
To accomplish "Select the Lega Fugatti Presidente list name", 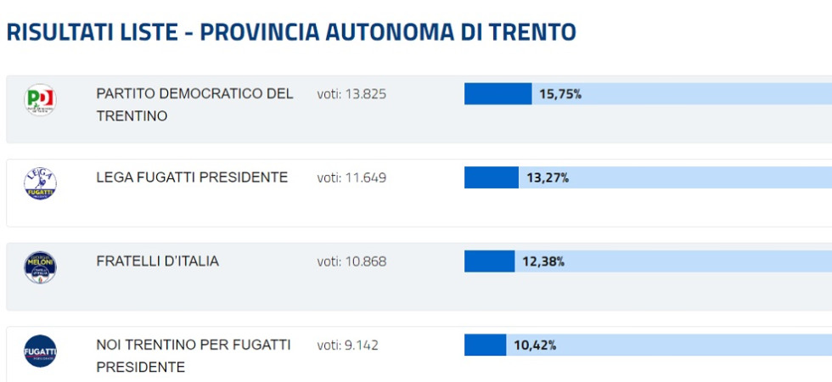I will point(192,177).
